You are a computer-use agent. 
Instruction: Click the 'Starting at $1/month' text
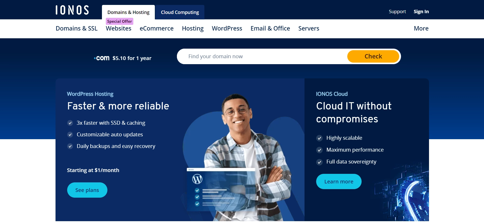tap(93, 170)
